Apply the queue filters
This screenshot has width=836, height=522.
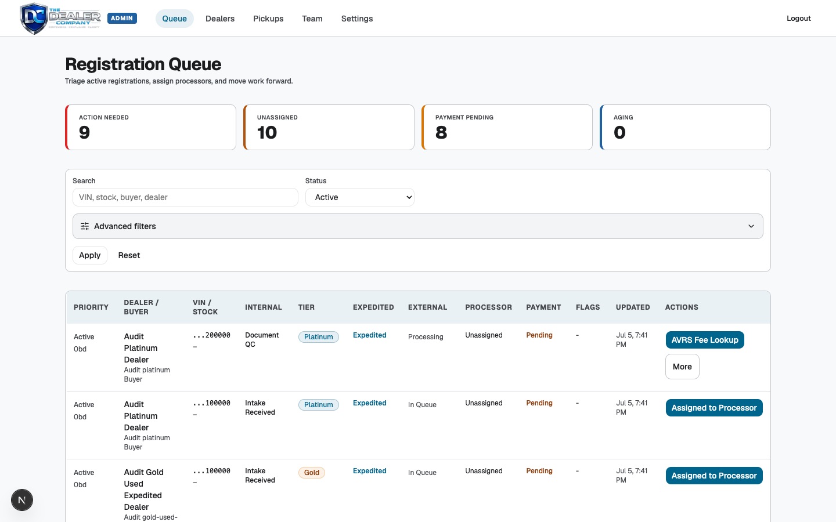[90, 255]
